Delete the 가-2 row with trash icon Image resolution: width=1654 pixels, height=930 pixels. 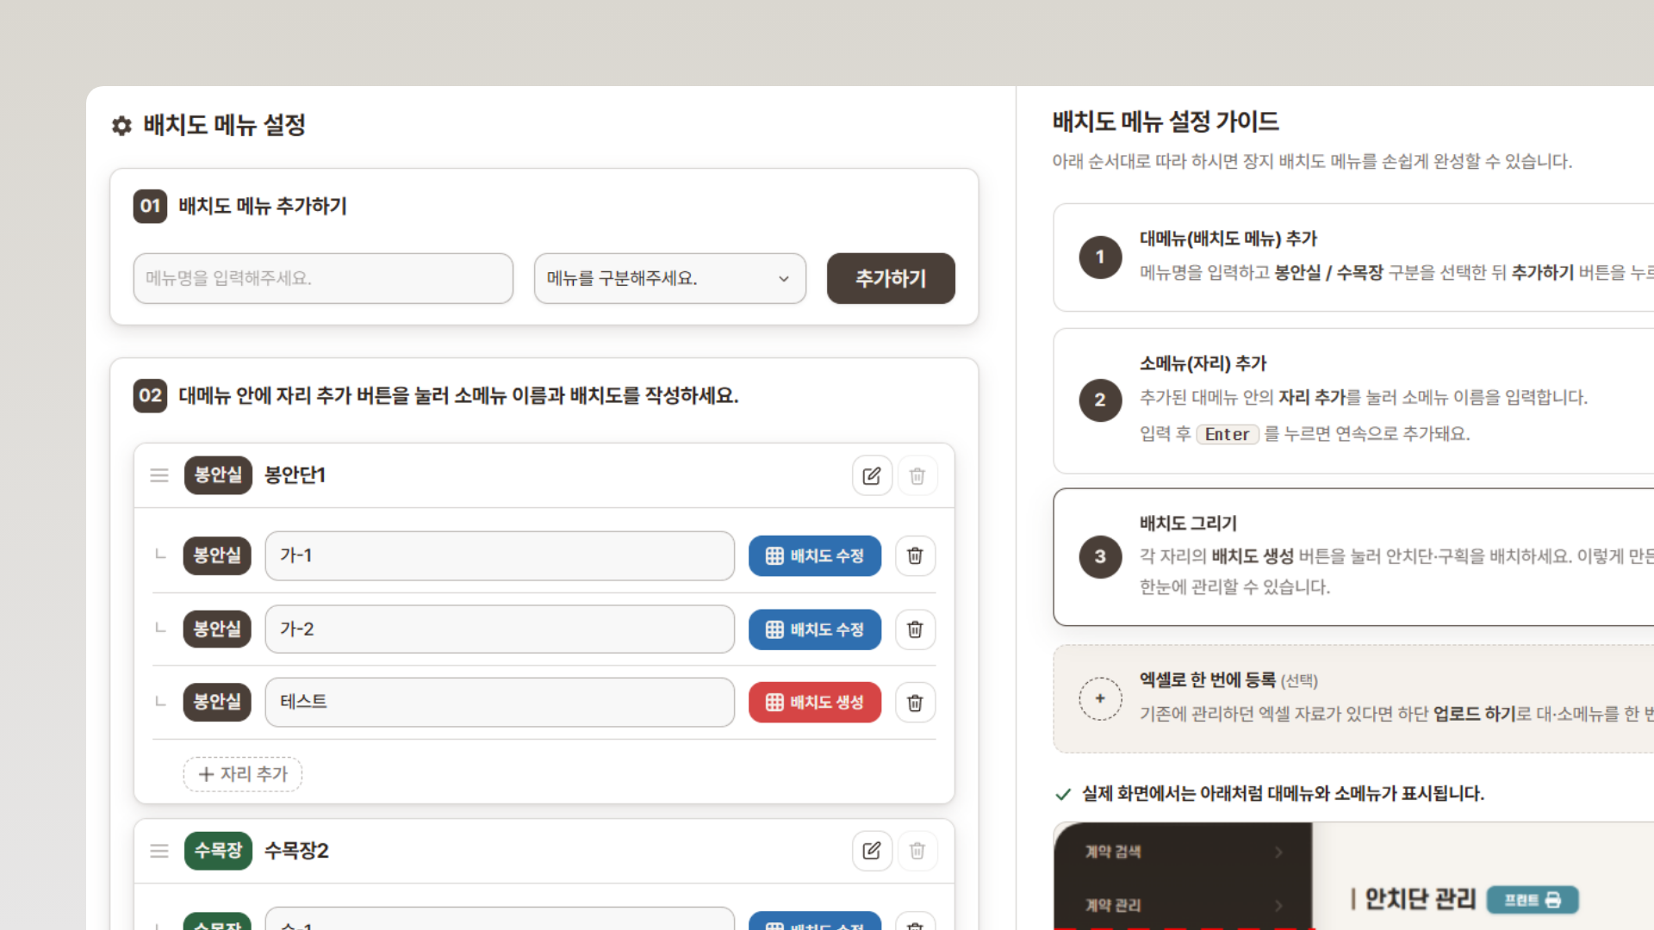915,629
